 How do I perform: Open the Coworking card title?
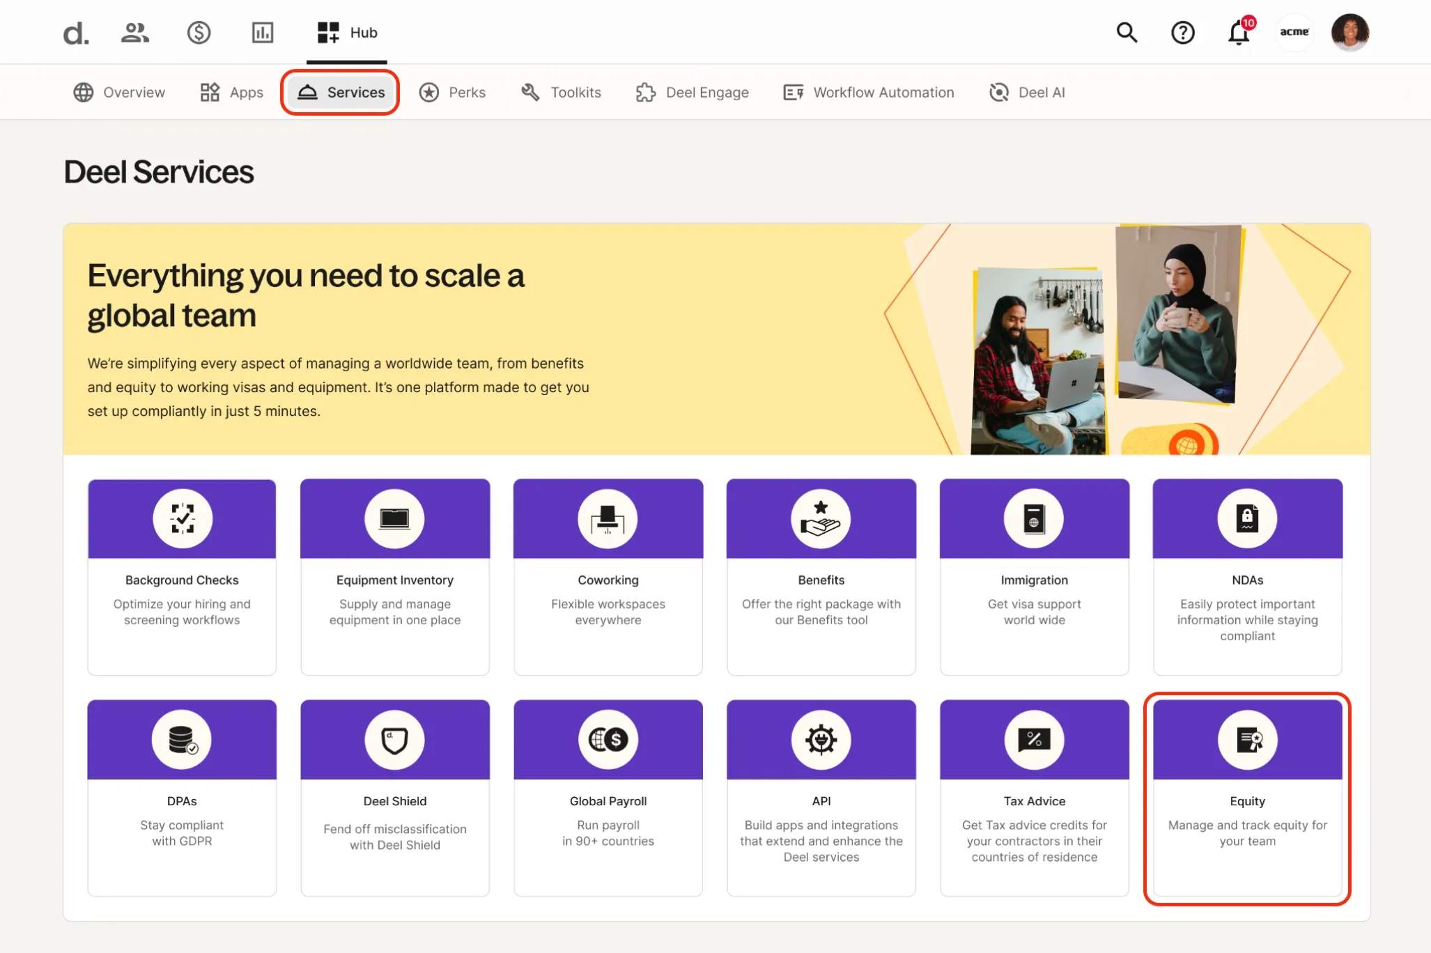point(608,580)
